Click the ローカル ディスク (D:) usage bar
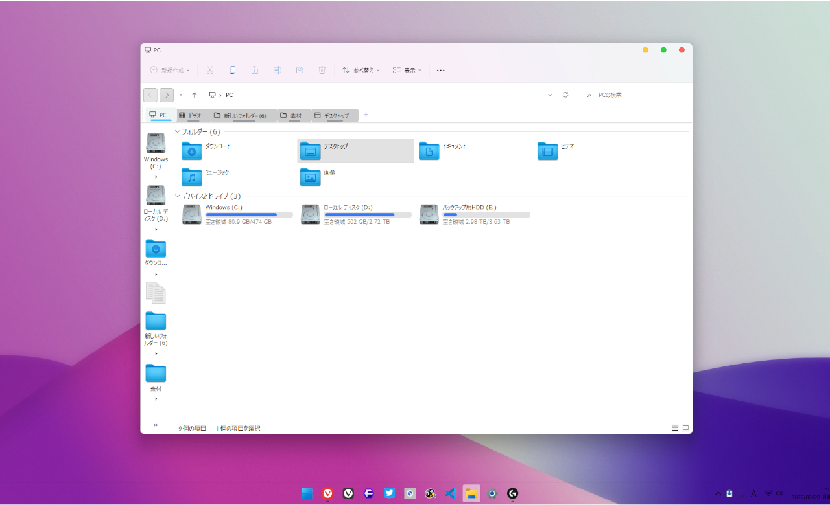This screenshot has width=830, height=505. pyautogui.click(x=368, y=214)
